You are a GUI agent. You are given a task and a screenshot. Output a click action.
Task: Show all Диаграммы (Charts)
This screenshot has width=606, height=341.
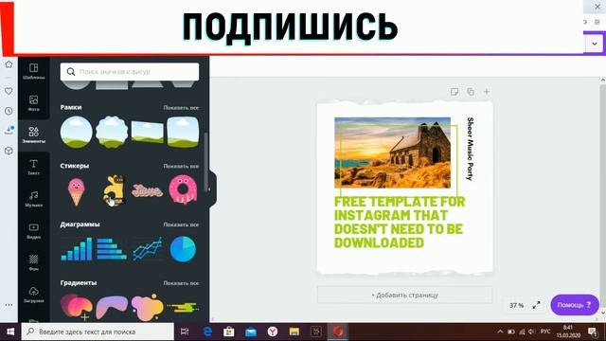point(181,224)
